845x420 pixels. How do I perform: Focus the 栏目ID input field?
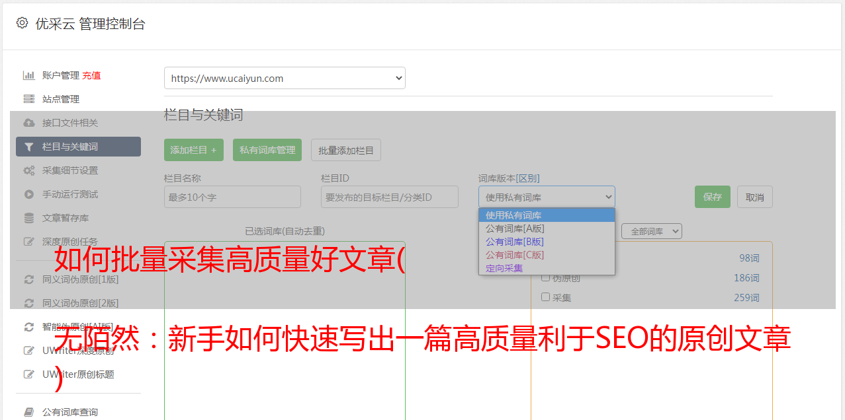[390, 197]
